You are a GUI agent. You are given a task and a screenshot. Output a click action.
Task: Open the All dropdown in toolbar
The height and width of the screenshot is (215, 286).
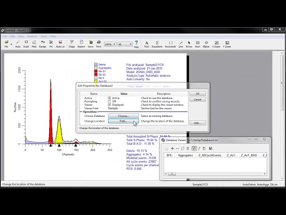coord(125,44)
